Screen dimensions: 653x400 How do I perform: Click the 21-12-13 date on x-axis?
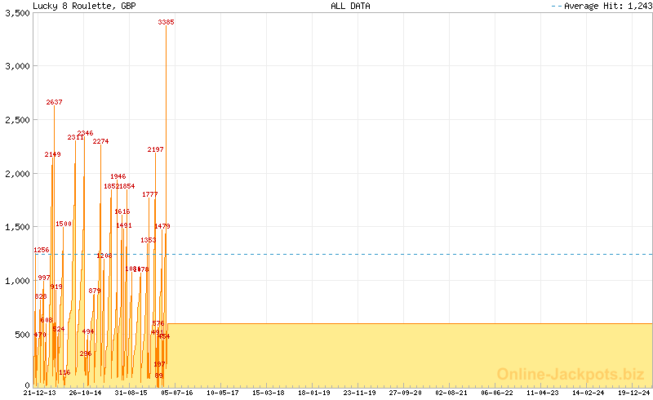point(39,393)
